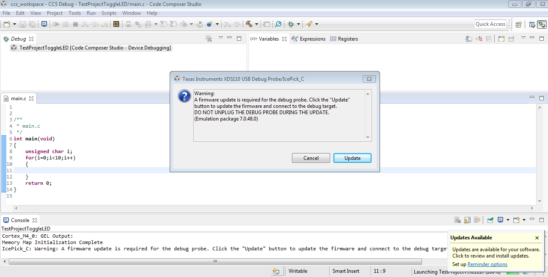Click the blue monitor toolbar icon

[44, 24]
